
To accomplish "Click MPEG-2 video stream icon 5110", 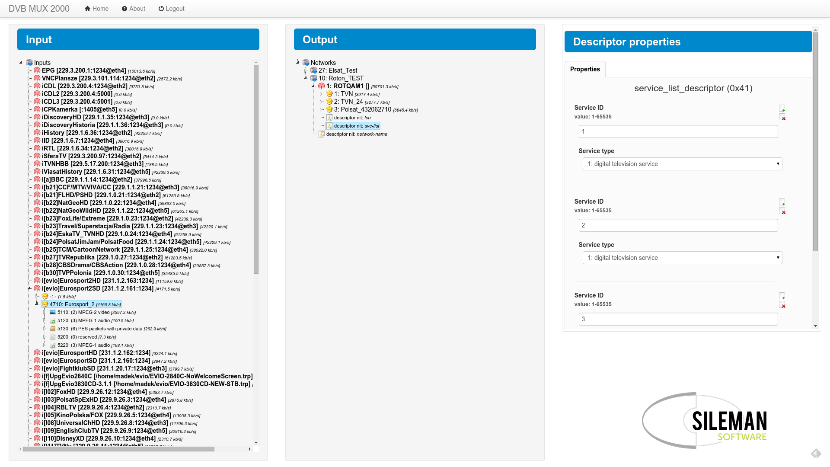I will [x=53, y=312].
